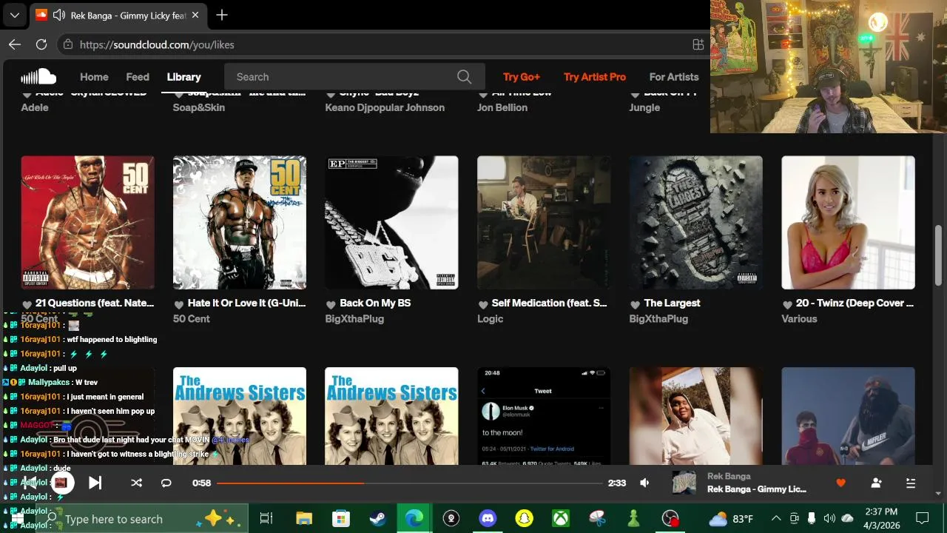Click the SoundCloud logo
Screen dimensions: 947x533
coord(38,76)
